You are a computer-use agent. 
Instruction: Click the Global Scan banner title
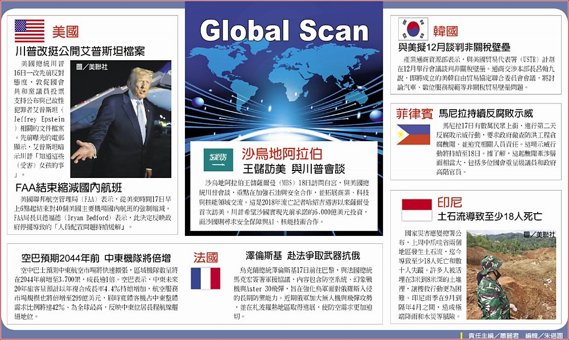284,31
